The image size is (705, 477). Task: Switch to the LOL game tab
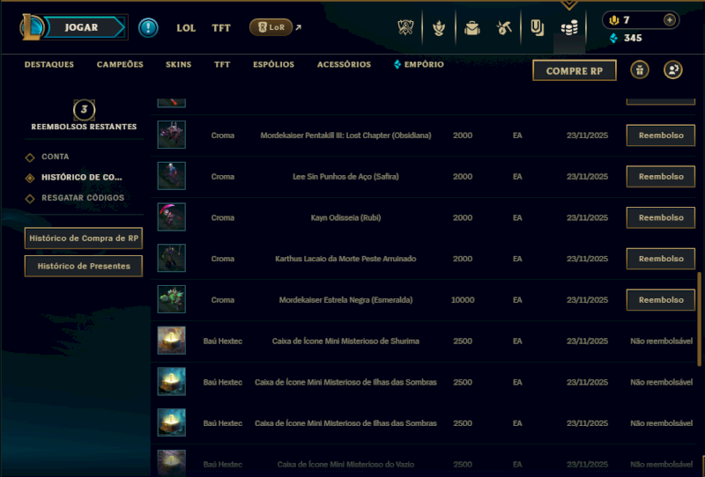[x=186, y=28]
